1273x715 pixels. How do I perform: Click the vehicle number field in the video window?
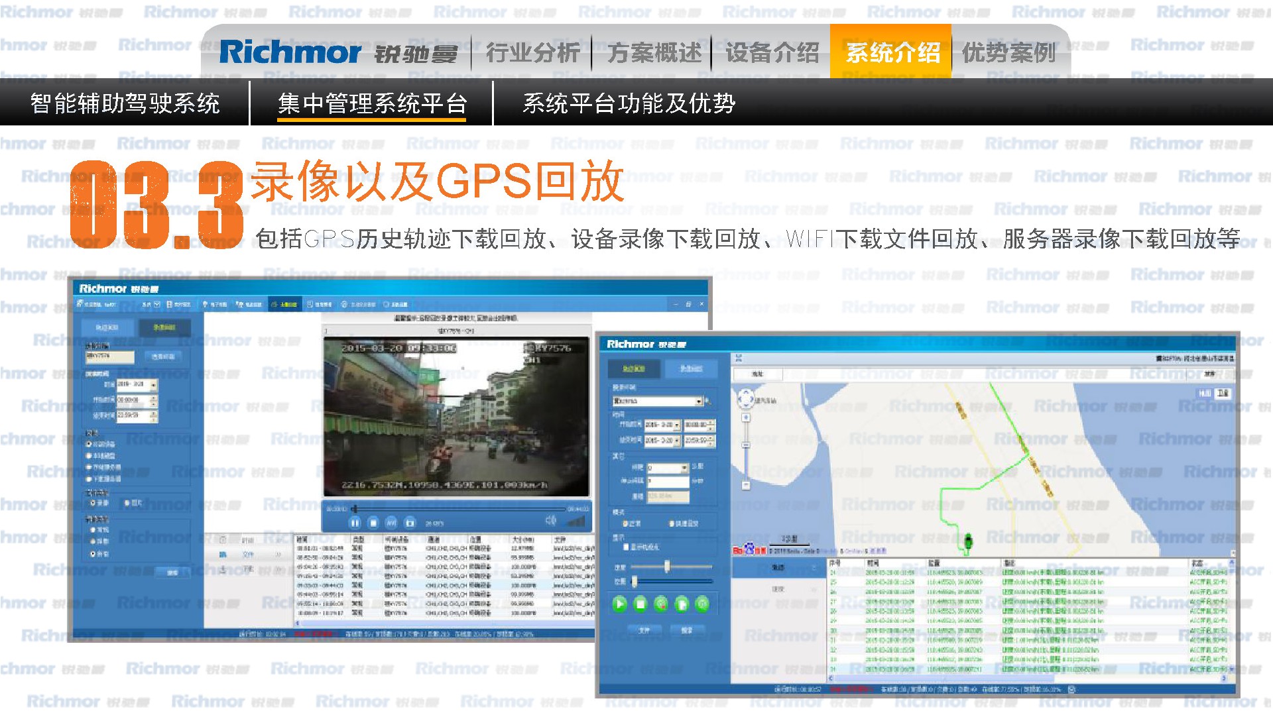pyautogui.click(x=109, y=357)
